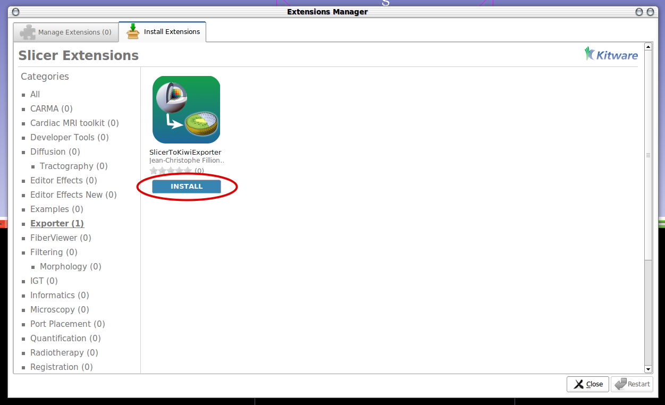Select the Diffusion category

[x=55, y=151]
